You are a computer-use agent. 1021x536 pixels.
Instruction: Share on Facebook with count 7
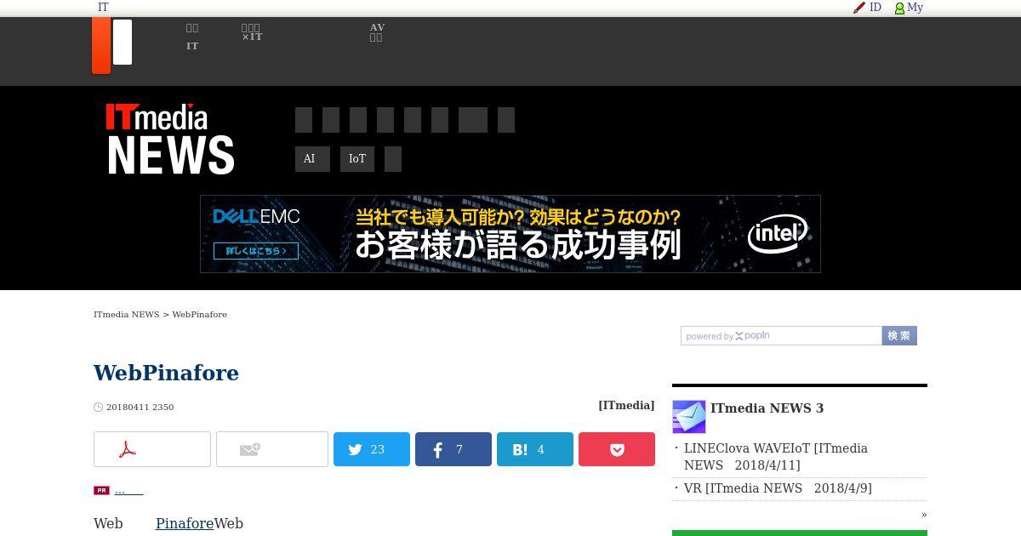(x=453, y=449)
